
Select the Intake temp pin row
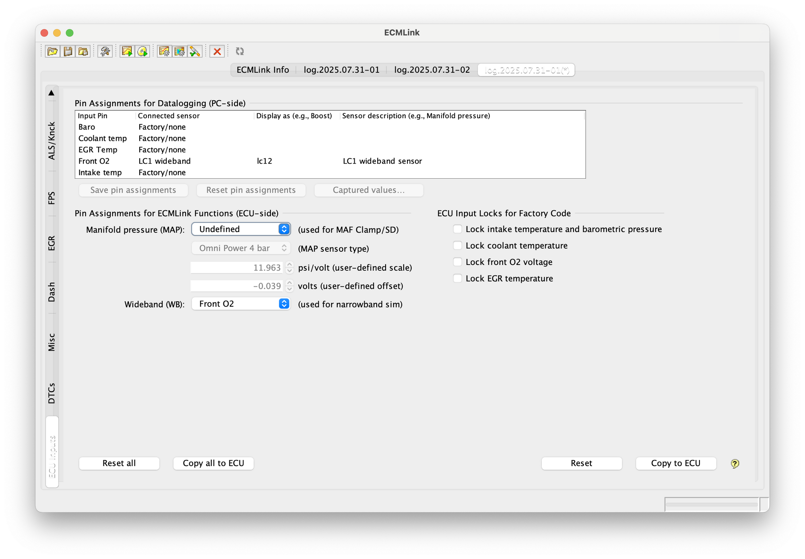tap(330, 172)
